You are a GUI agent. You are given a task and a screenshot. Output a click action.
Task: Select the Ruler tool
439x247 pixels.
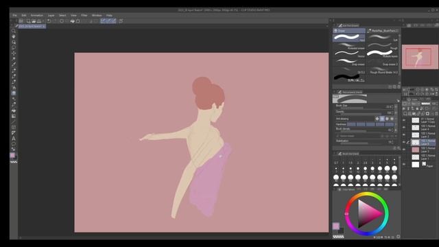[x=14, y=132]
